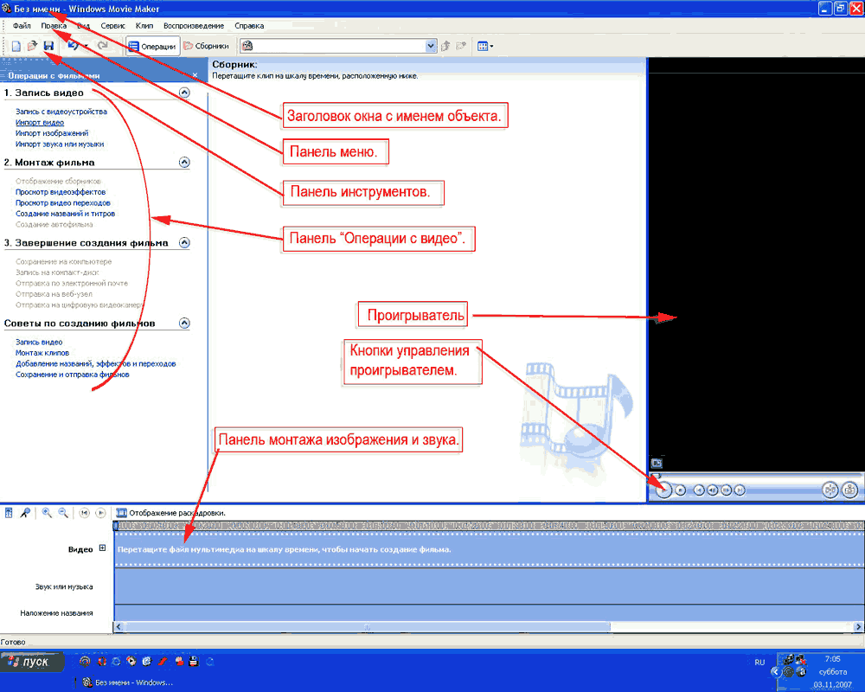Click the Zoom Timeline Out magnifier icon
The width and height of the screenshot is (865, 692).
point(63,513)
